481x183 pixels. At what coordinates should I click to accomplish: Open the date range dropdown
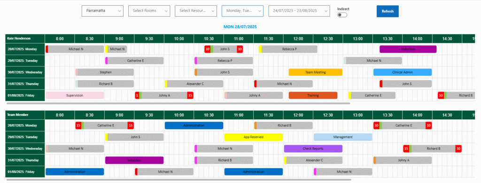pyautogui.click(x=299, y=11)
